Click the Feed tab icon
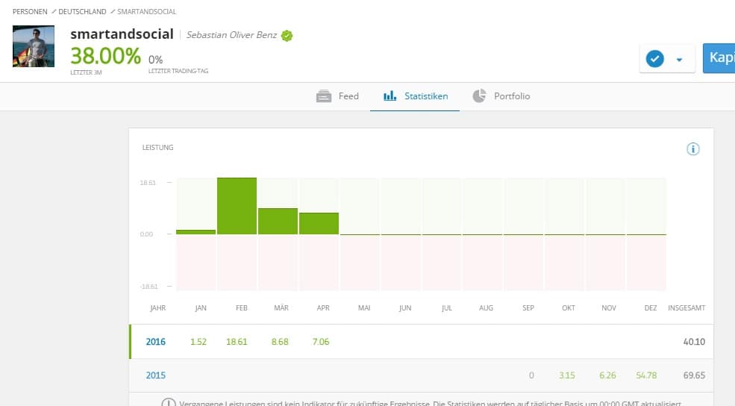This screenshot has width=735, height=406. (323, 96)
